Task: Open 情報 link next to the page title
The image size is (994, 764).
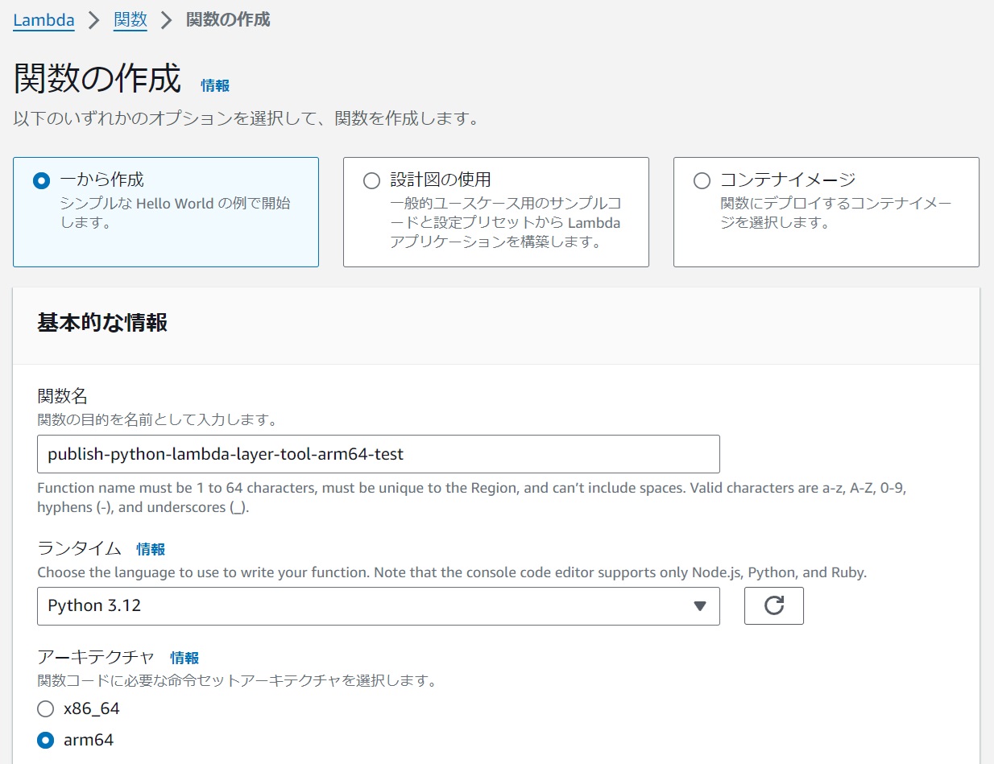Action: coord(215,85)
